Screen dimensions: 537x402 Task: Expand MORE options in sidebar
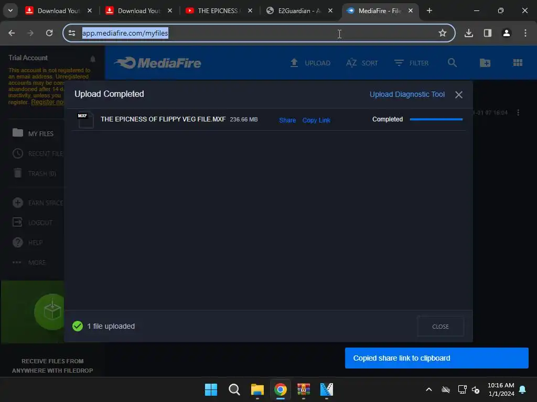pos(29,262)
